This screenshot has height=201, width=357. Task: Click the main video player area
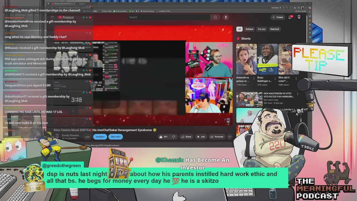point(143,76)
